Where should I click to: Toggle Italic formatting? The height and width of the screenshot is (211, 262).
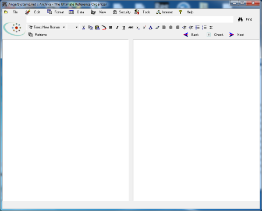pos(117,27)
